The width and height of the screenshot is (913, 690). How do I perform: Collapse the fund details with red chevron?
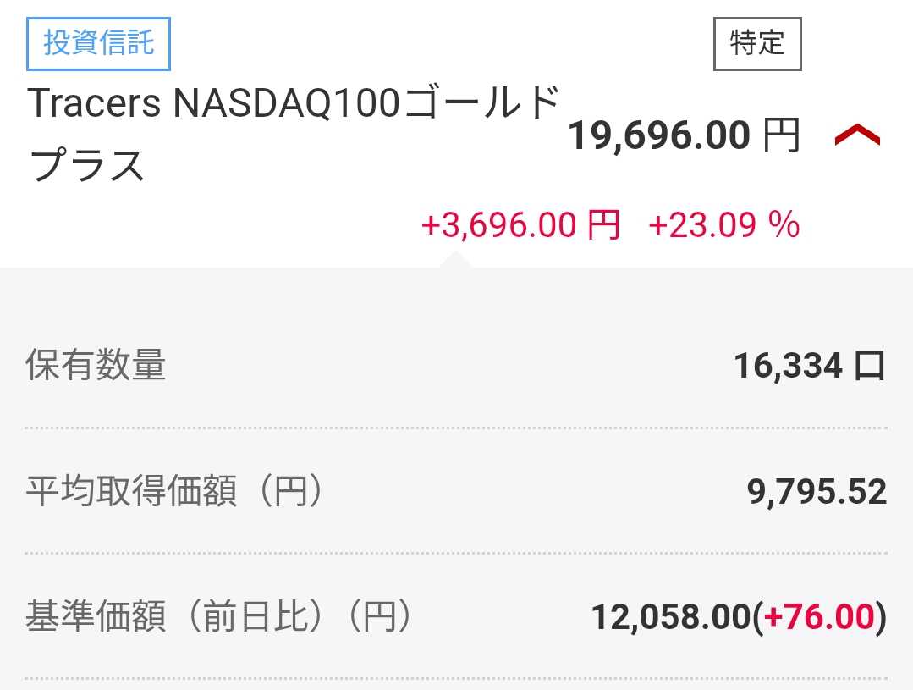(x=857, y=135)
